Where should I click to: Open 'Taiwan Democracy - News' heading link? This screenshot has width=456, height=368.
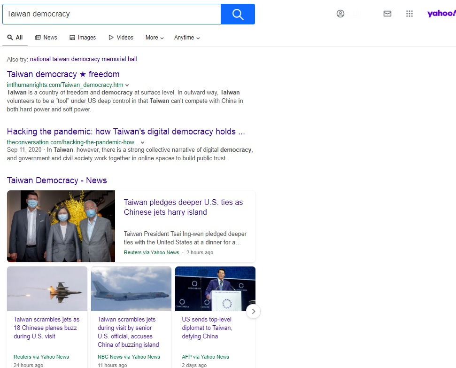click(57, 180)
